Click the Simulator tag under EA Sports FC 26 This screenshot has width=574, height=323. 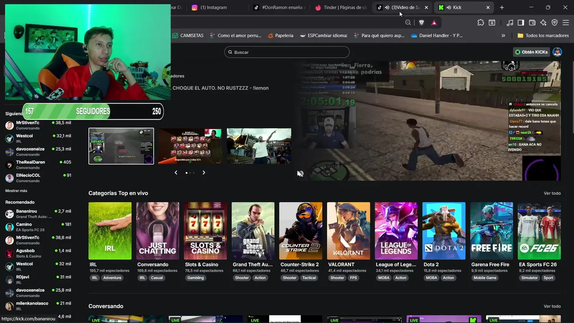pyautogui.click(x=529, y=278)
